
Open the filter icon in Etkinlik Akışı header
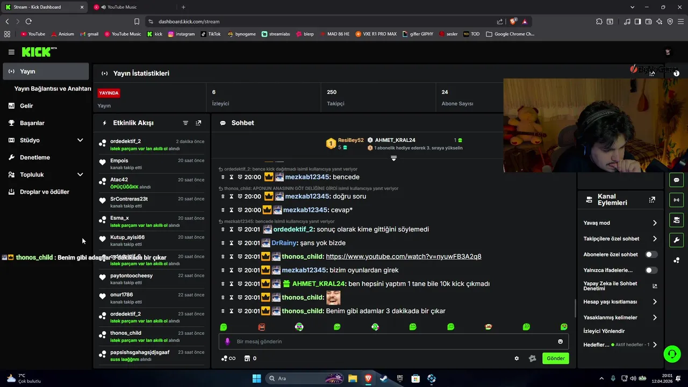pos(185,123)
